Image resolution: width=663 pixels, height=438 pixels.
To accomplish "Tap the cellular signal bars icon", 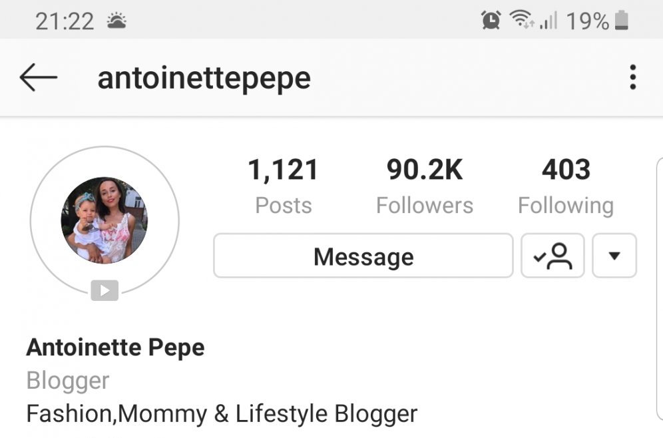I will pos(549,20).
